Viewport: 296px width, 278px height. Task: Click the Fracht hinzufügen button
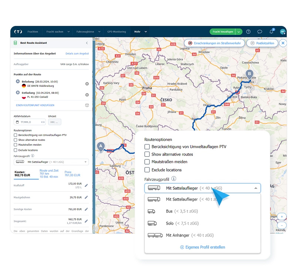pos(223,32)
